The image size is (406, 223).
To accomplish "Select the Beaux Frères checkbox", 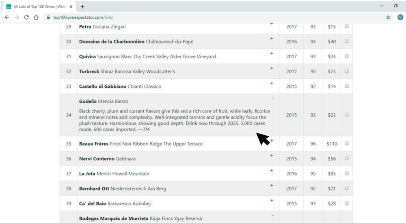I will coord(347,143).
